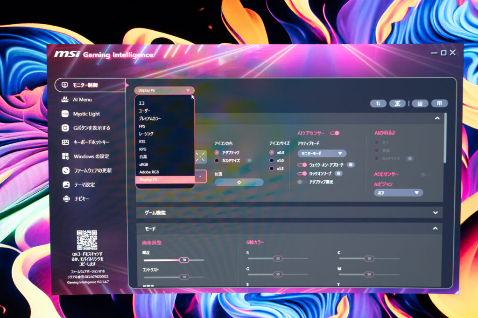Toggle ロックオンリーブ switch
Viewport: 478px width, 318px height.
pyautogui.click(x=302, y=174)
